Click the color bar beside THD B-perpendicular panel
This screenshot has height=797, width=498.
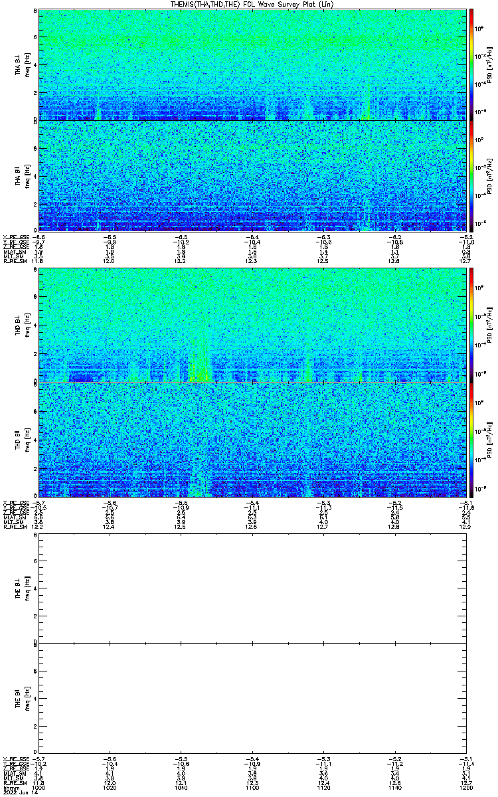[471, 326]
